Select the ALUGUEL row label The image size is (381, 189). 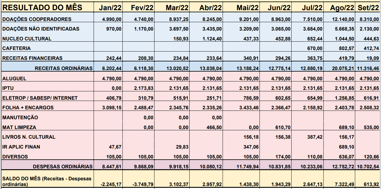(x=14, y=78)
